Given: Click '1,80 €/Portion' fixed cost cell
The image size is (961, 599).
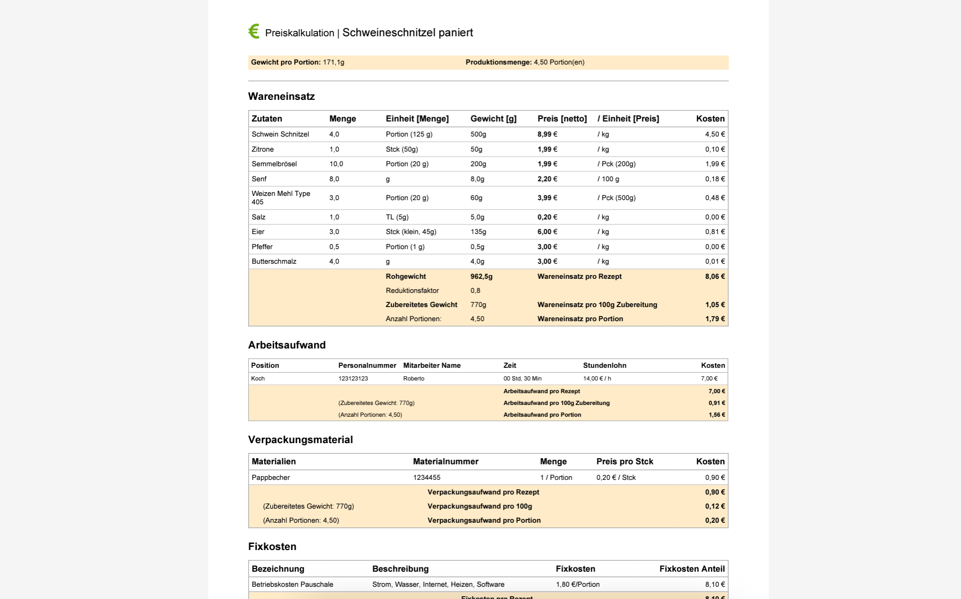Looking at the screenshot, I should click(578, 584).
